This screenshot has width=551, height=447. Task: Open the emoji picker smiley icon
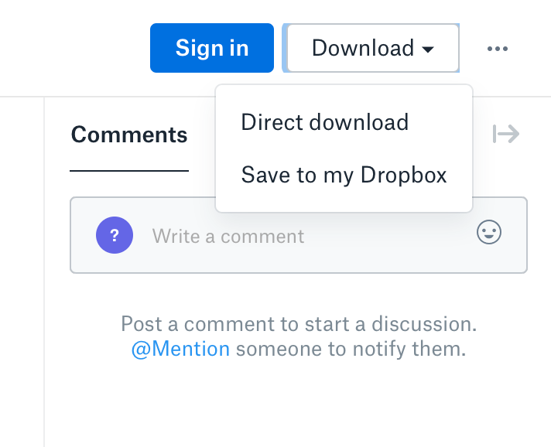489,233
